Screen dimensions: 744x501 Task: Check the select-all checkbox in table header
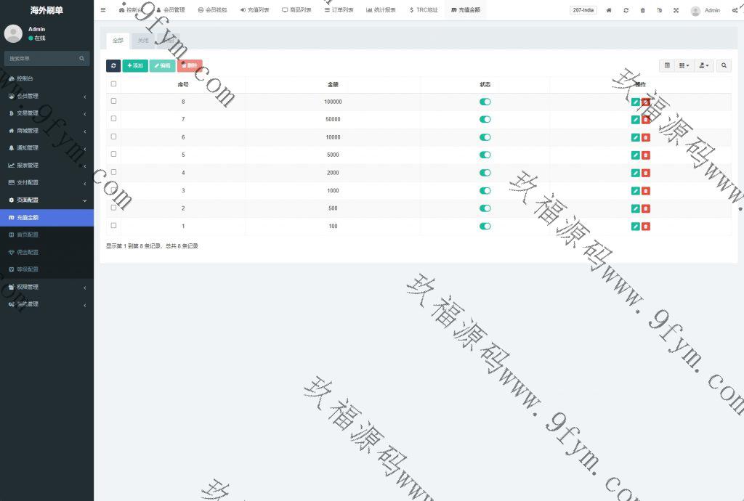tap(113, 84)
